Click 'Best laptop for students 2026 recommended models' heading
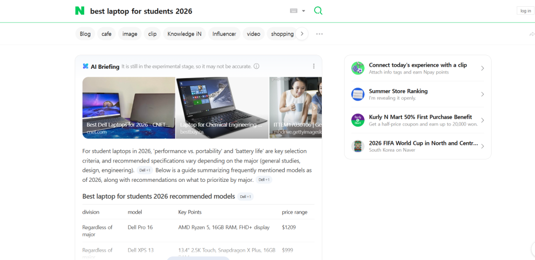Image resolution: width=535 pixels, height=260 pixels. pyautogui.click(x=159, y=196)
